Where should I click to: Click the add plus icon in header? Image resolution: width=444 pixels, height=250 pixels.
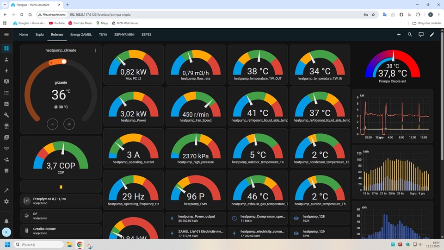click(x=399, y=34)
